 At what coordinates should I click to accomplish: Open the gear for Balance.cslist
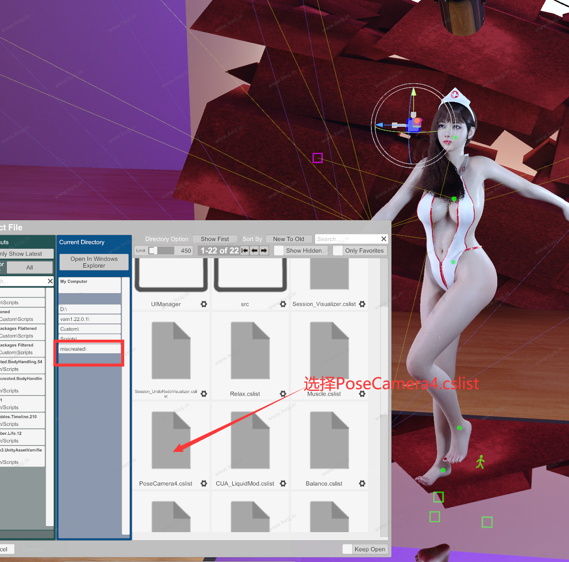(x=362, y=483)
